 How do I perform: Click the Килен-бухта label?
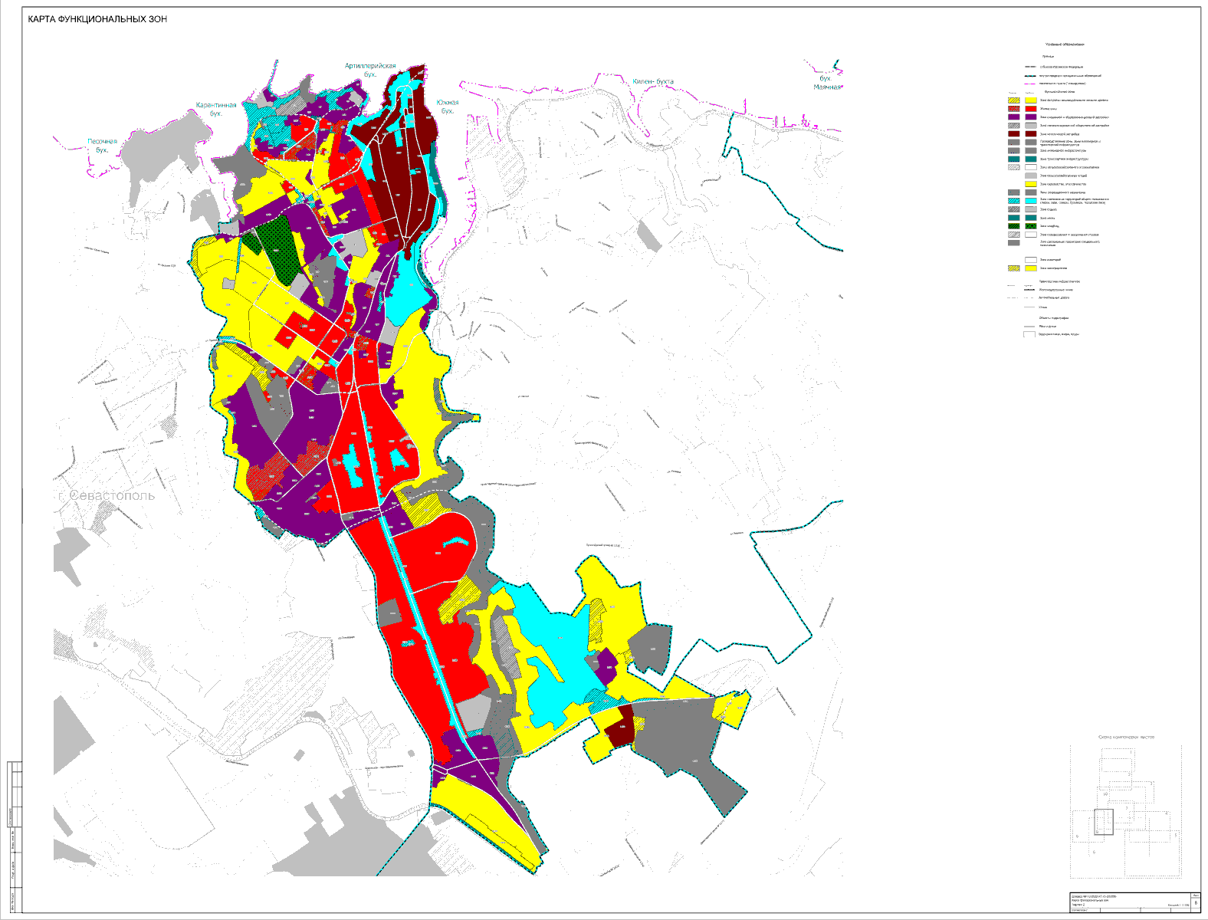pyautogui.click(x=653, y=81)
